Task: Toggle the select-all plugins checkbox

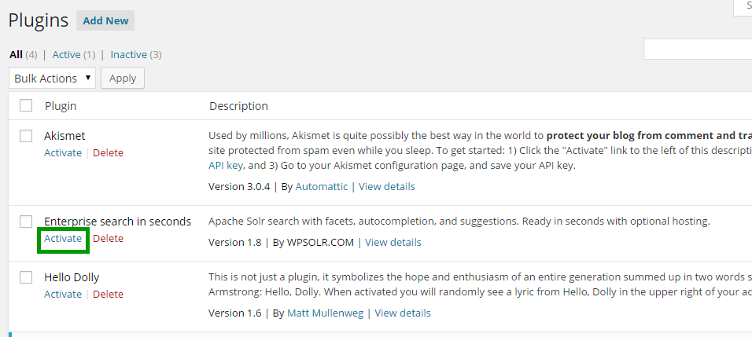Action: pyautogui.click(x=26, y=105)
